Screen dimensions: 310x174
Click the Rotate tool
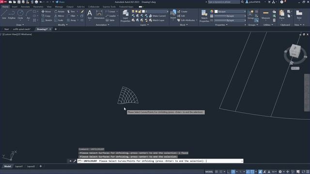coord(59,12)
